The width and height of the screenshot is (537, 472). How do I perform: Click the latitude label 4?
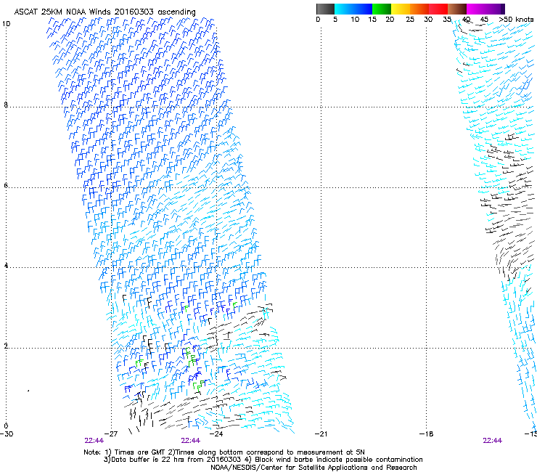(6, 266)
